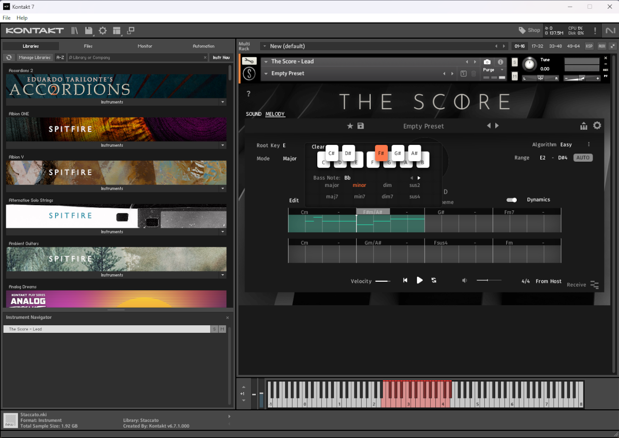The height and width of the screenshot is (438, 619).
Task: Toggle Instr Nav panel button
Action: (x=221, y=58)
